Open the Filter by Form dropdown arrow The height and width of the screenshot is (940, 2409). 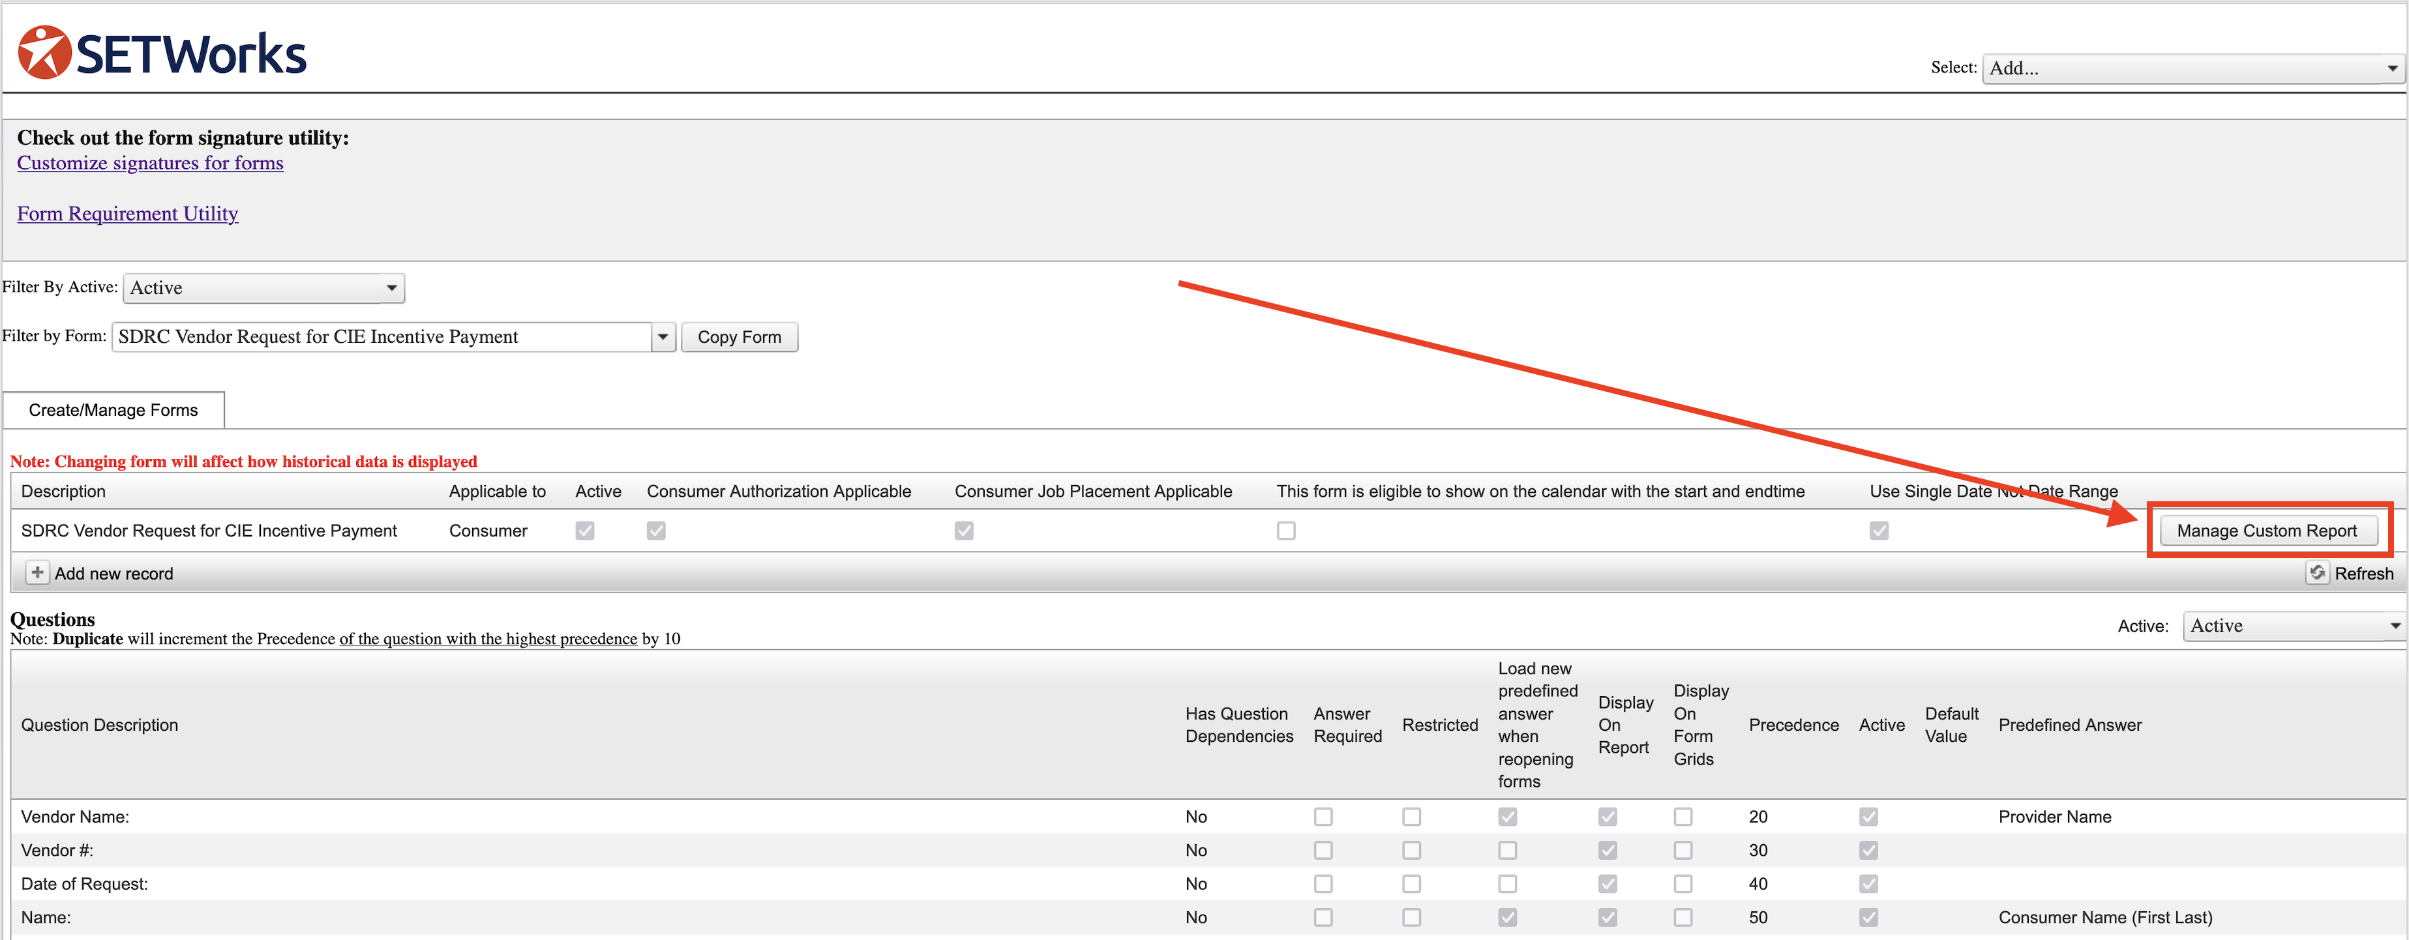pyautogui.click(x=663, y=336)
